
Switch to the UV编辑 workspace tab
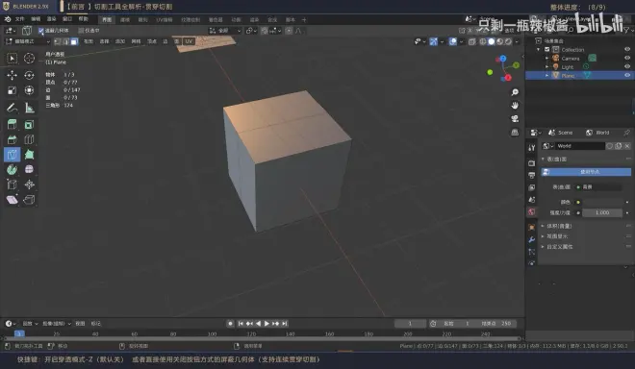click(x=165, y=19)
